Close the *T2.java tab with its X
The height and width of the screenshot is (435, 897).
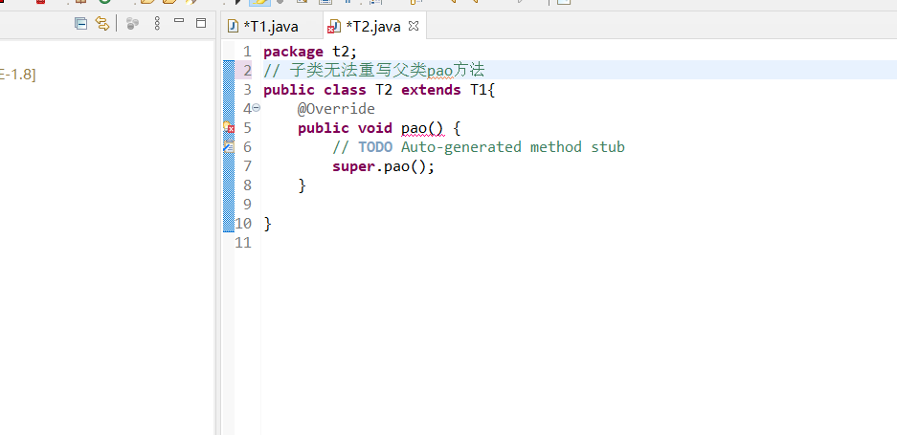coord(414,26)
